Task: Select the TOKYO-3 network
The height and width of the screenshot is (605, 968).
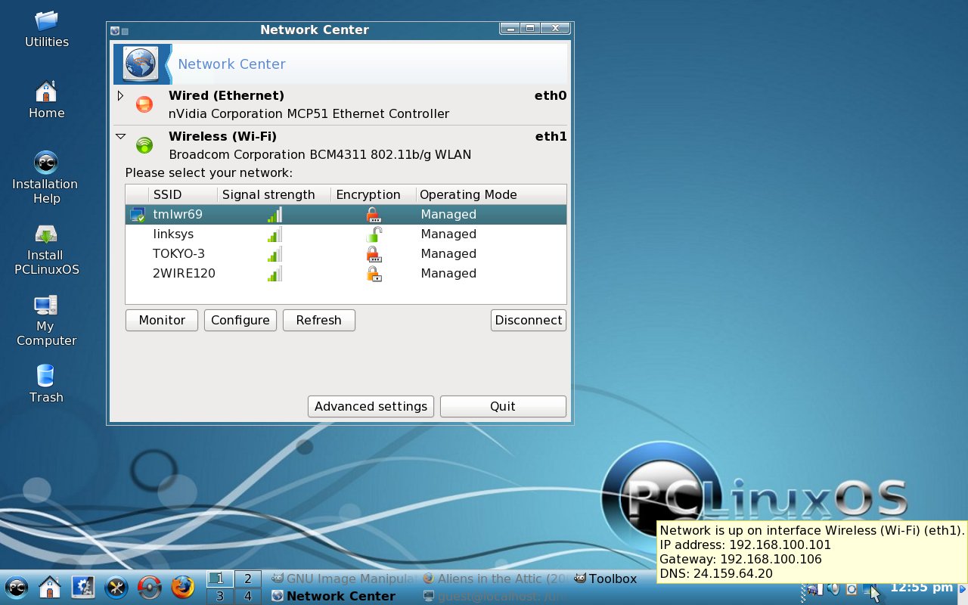Action: [x=346, y=254]
